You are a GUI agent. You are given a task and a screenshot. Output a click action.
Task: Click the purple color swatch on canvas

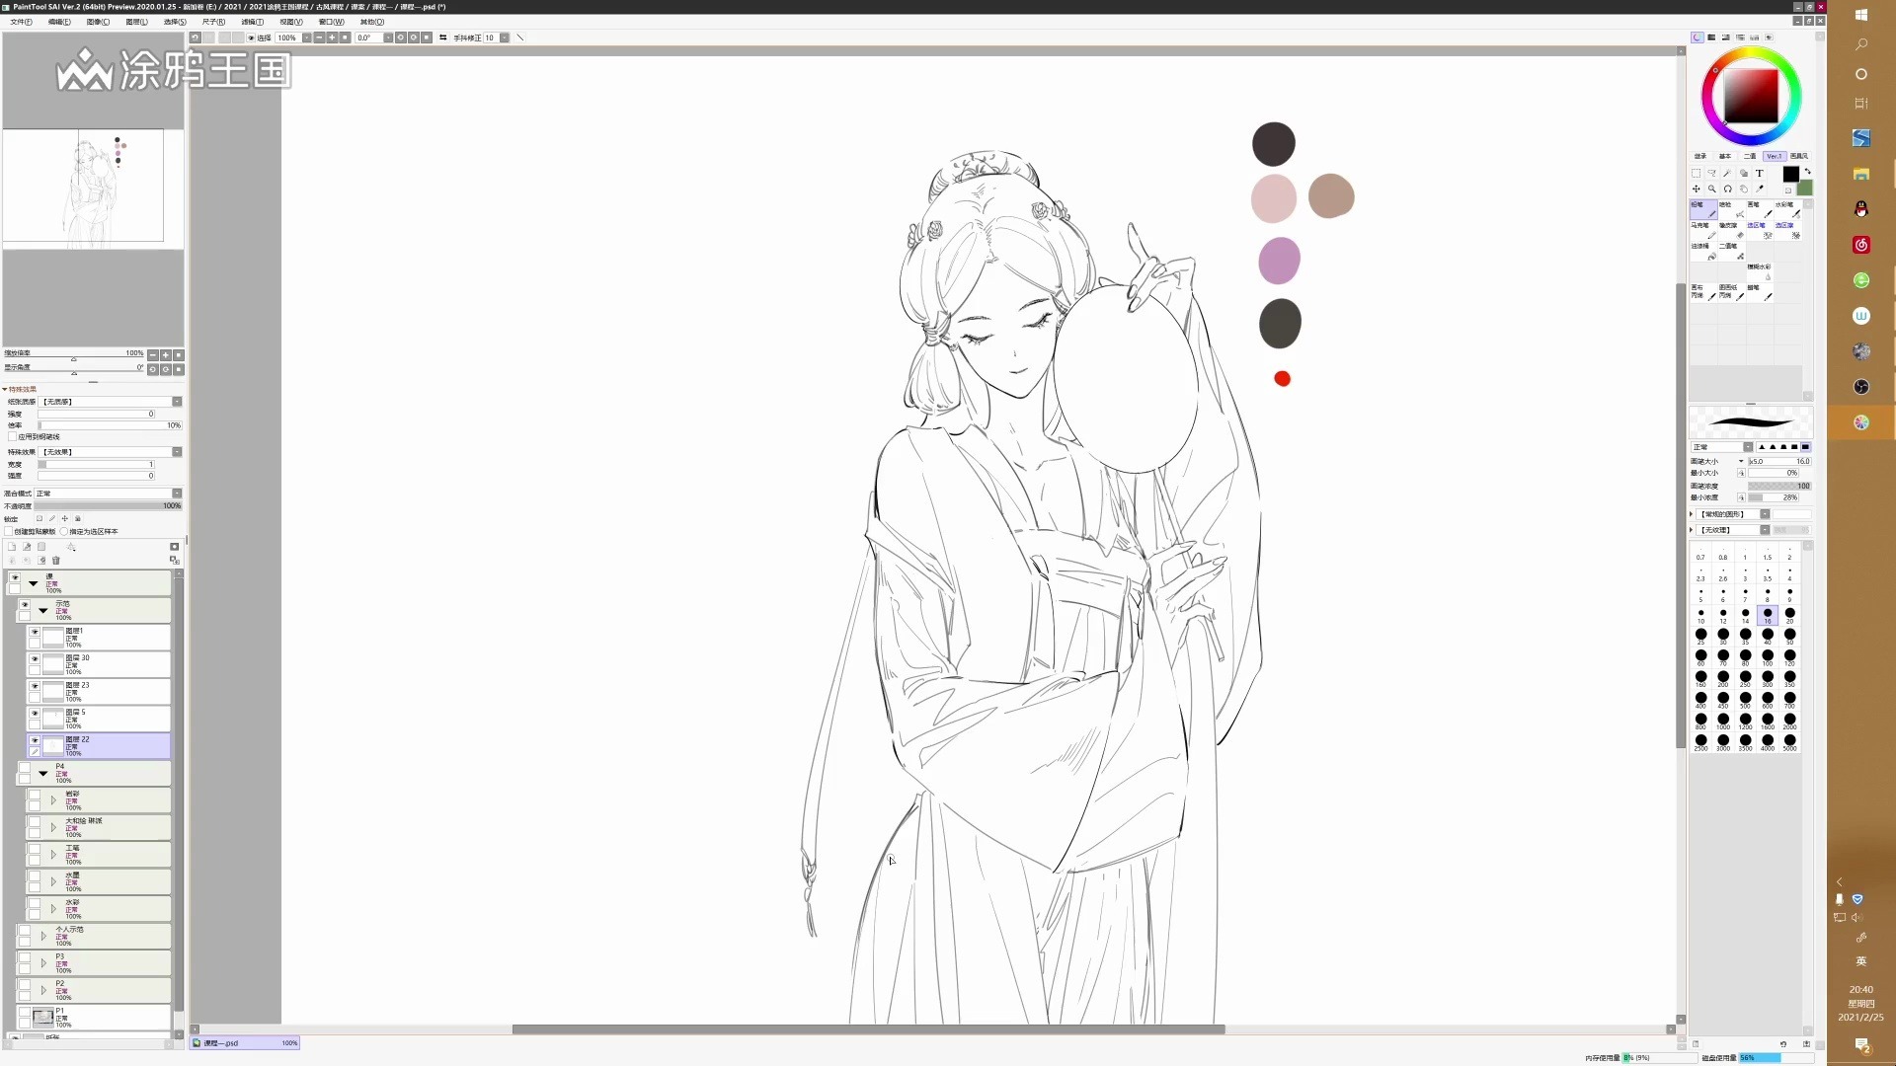point(1279,261)
